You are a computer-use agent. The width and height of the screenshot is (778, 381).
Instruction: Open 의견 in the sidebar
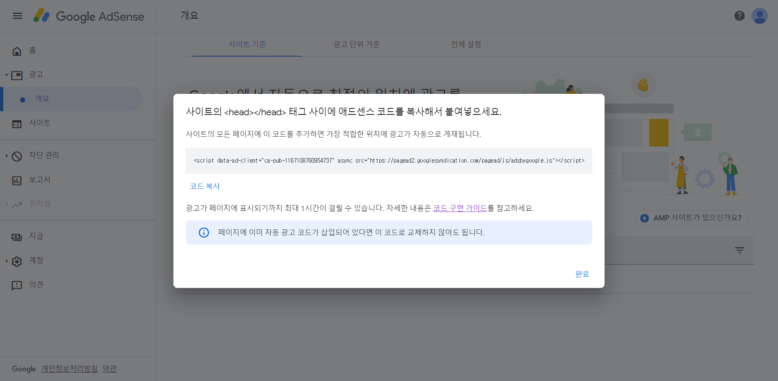pos(36,285)
